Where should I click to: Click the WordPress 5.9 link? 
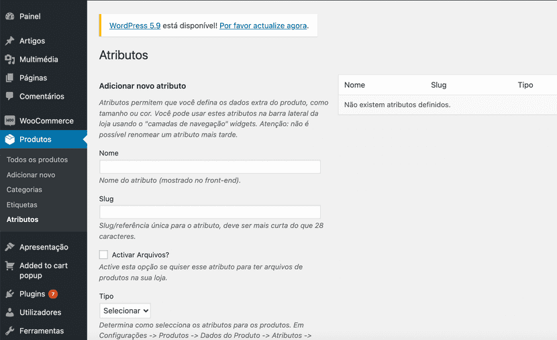click(135, 25)
